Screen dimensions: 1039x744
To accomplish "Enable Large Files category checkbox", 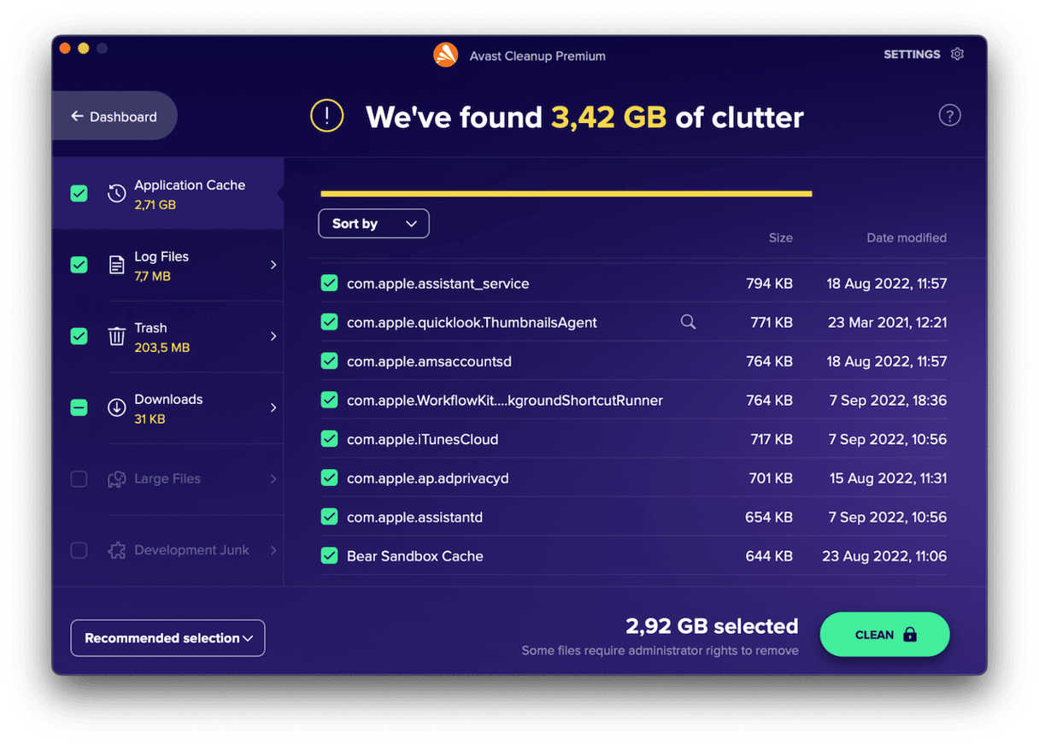I will point(79,479).
